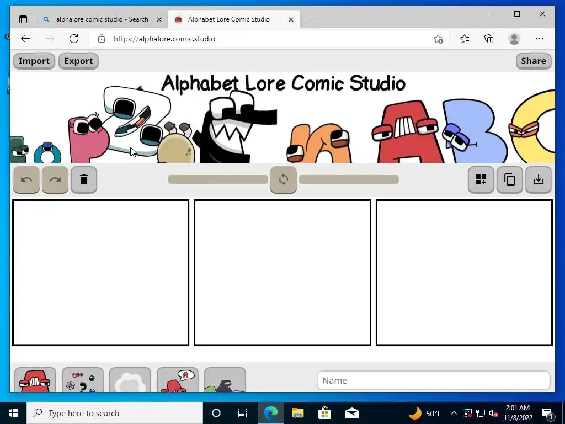Open Cortana circle icon
Viewport: 565px width, 424px height.
tap(216, 413)
